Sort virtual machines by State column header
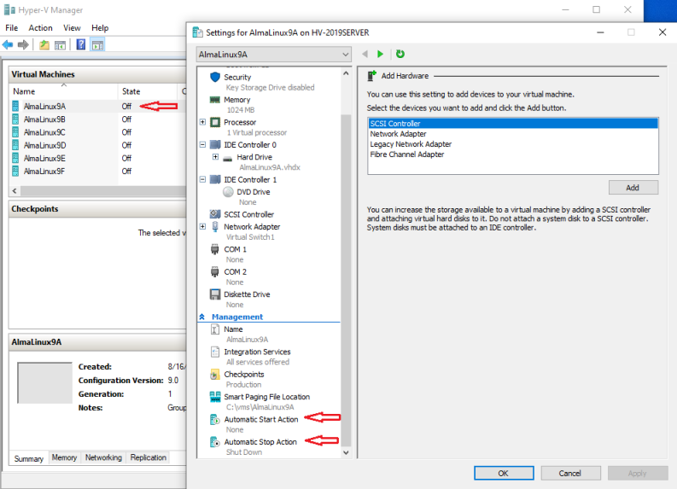This screenshot has height=489, width=677. [147, 91]
